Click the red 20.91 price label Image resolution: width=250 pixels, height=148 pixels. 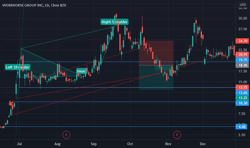(x=242, y=55)
